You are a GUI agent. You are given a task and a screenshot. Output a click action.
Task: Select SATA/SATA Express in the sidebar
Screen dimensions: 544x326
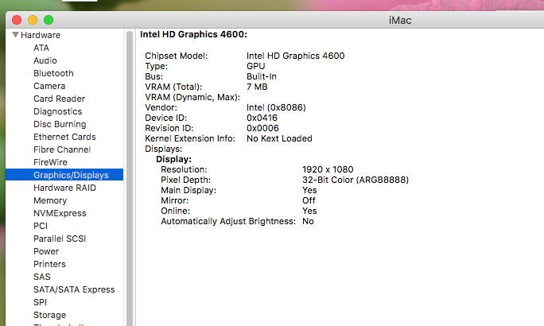[74, 289]
